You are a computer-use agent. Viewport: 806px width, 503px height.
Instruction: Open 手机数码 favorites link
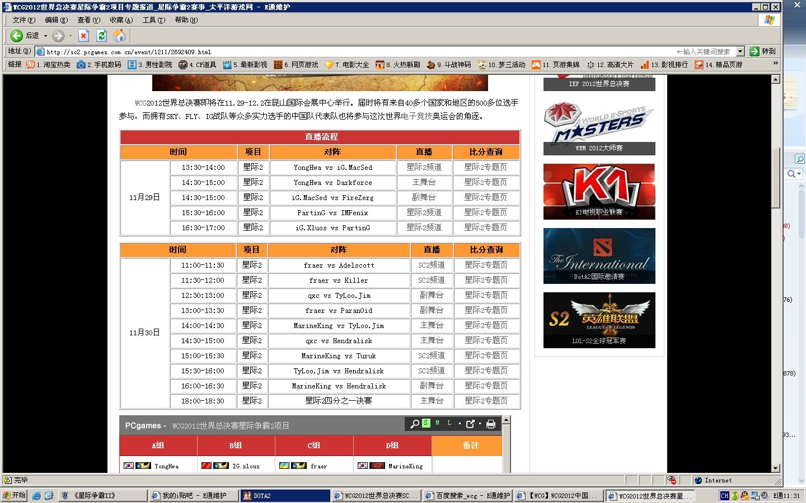pos(99,65)
